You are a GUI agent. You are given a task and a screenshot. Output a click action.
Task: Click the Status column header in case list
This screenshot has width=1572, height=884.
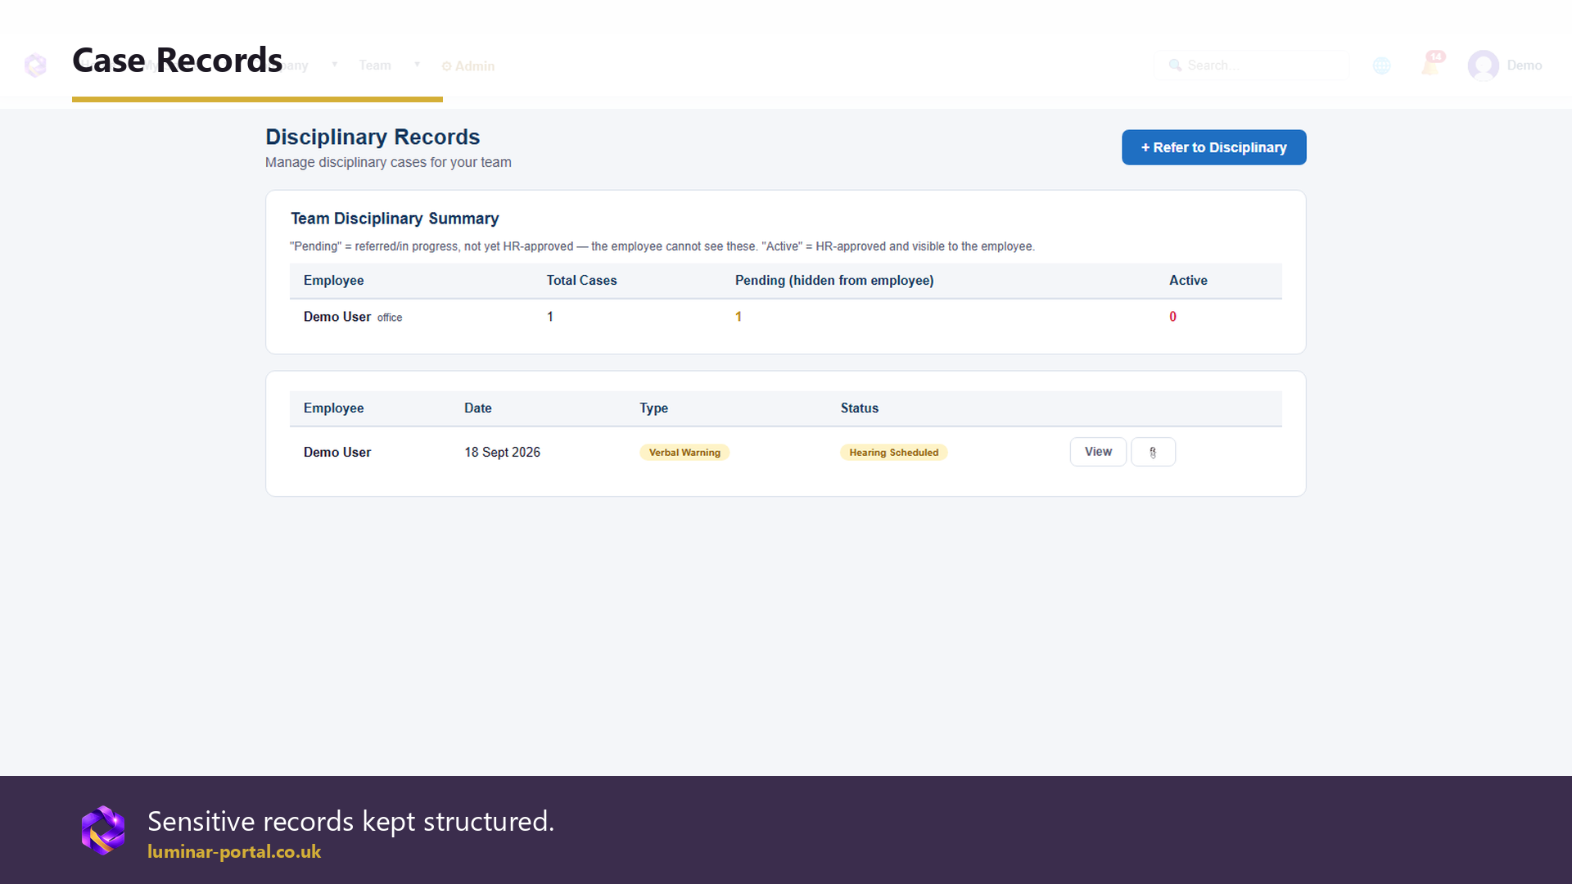pos(859,408)
